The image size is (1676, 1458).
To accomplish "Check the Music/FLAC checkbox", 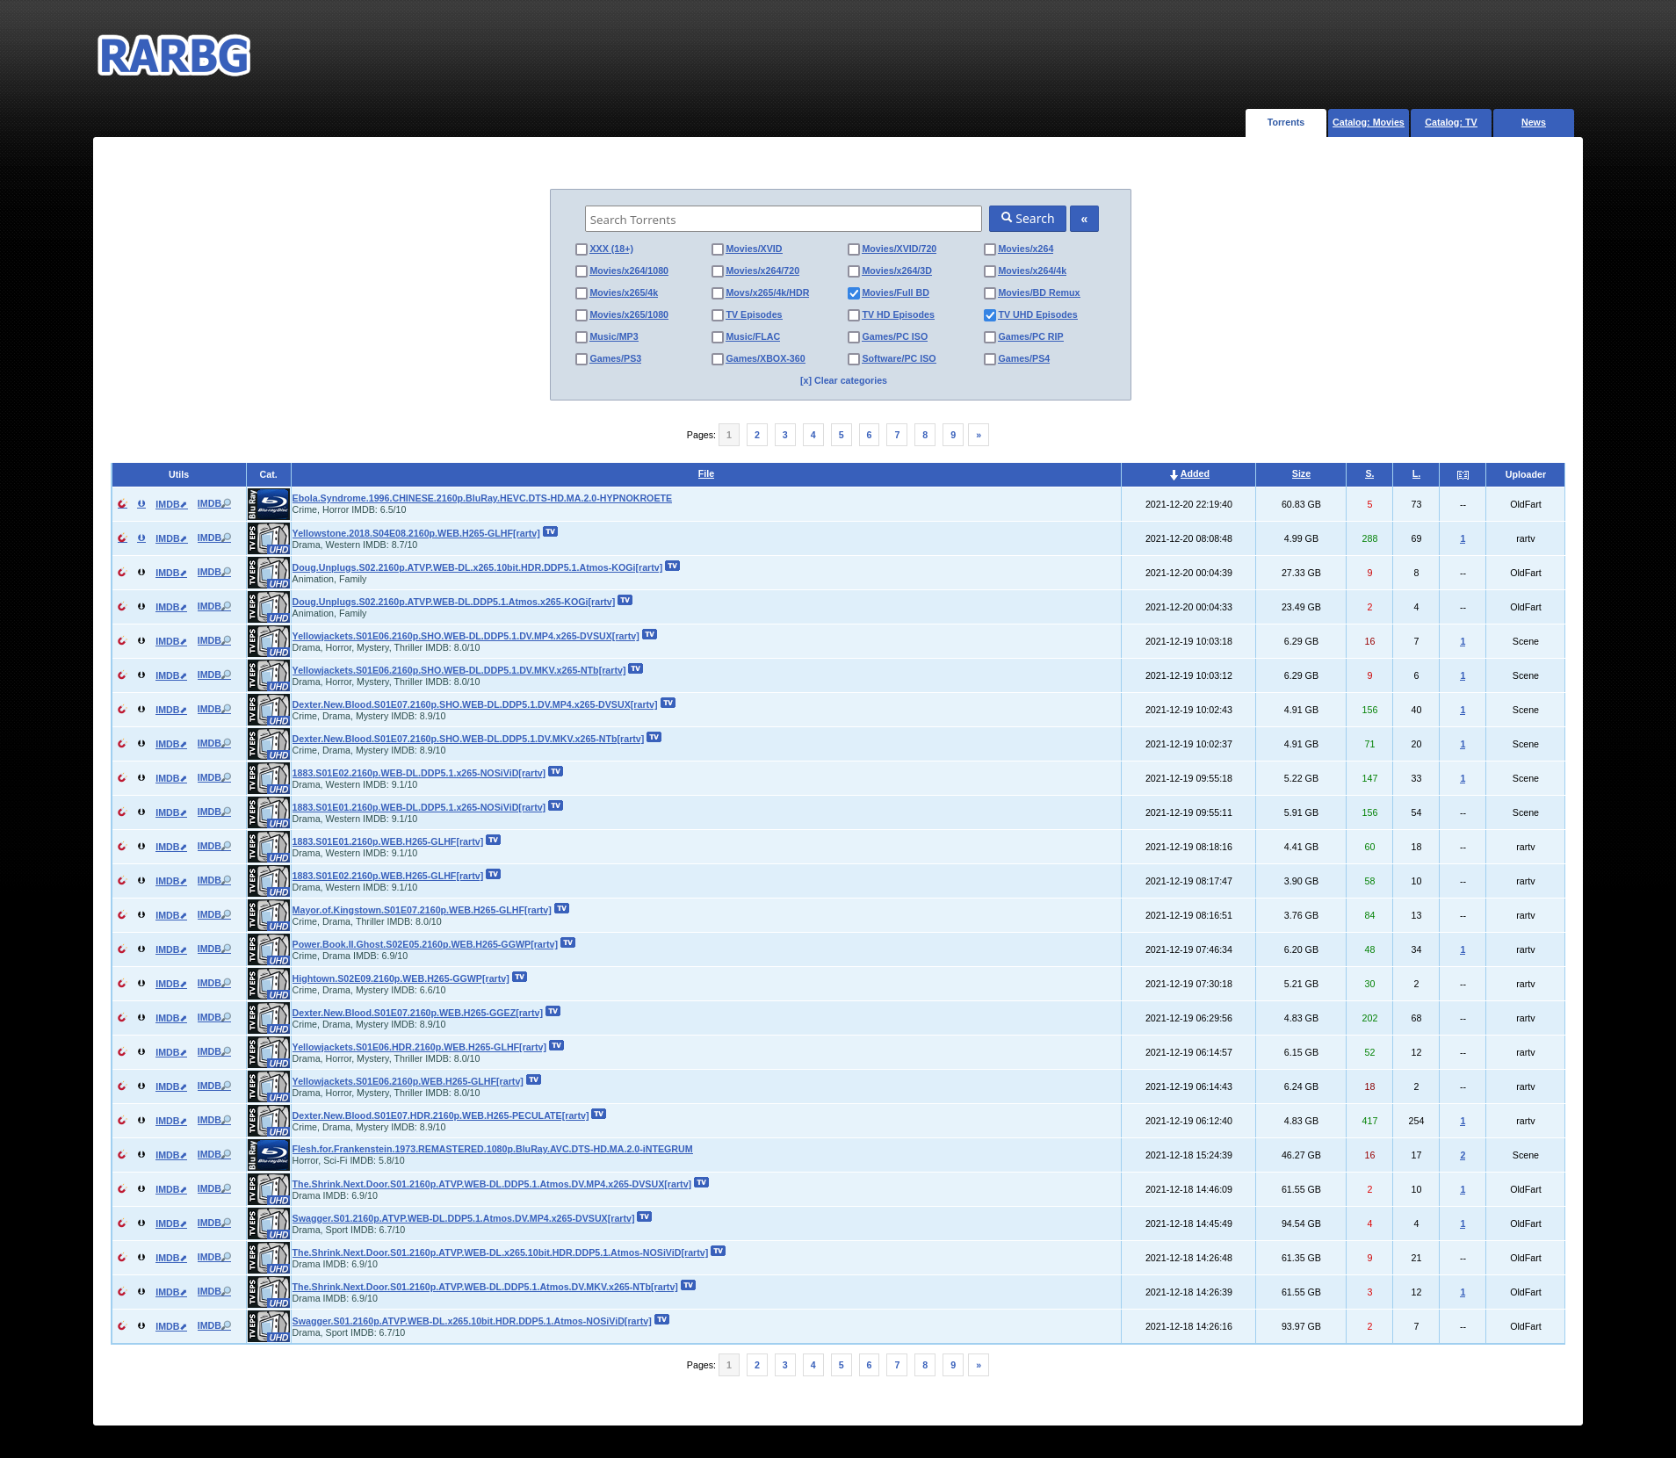I will click(x=717, y=337).
